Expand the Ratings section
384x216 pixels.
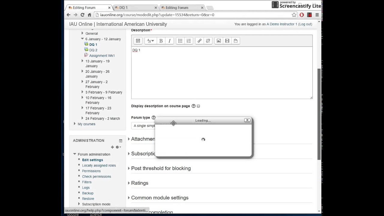point(138,183)
